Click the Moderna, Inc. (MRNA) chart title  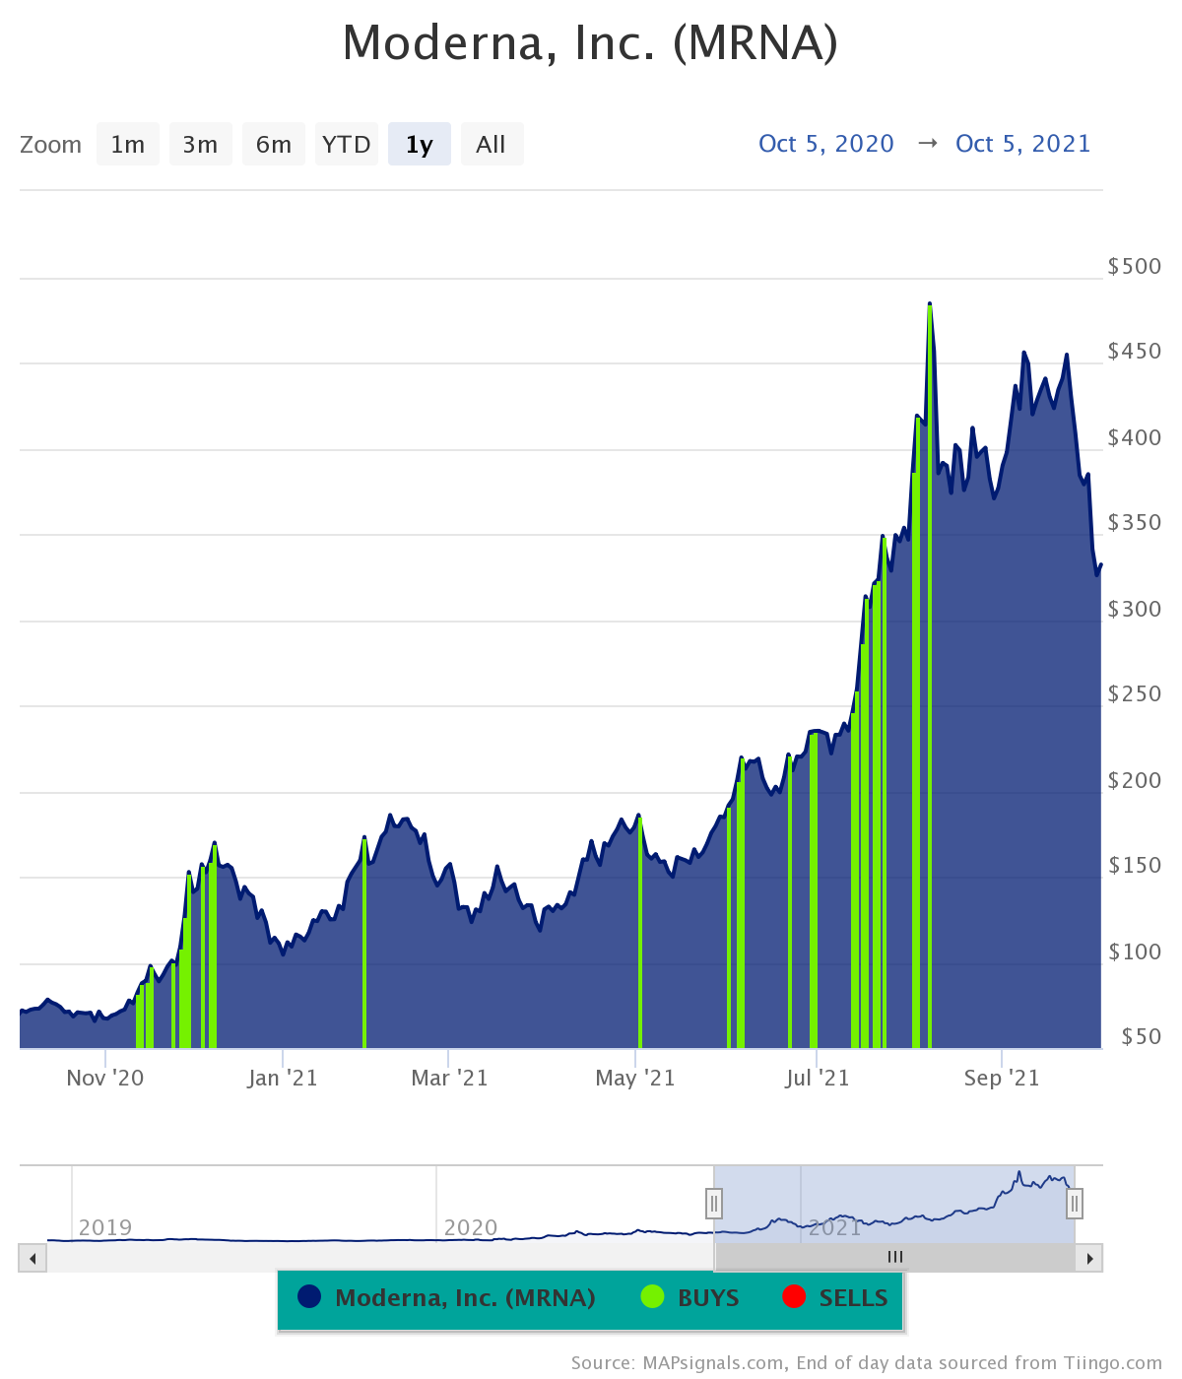coord(590,42)
